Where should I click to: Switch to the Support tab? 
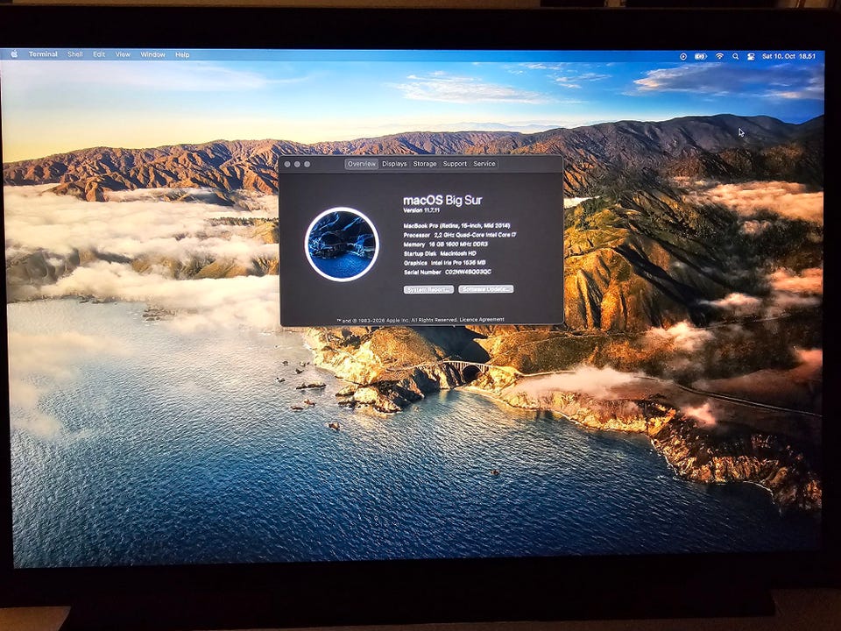tap(455, 164)
